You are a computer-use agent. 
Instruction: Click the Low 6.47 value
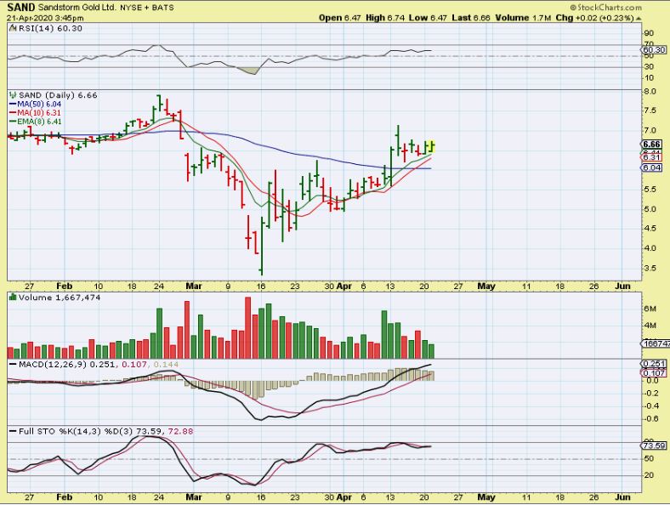pyautogui.click(x=428, y=18)
